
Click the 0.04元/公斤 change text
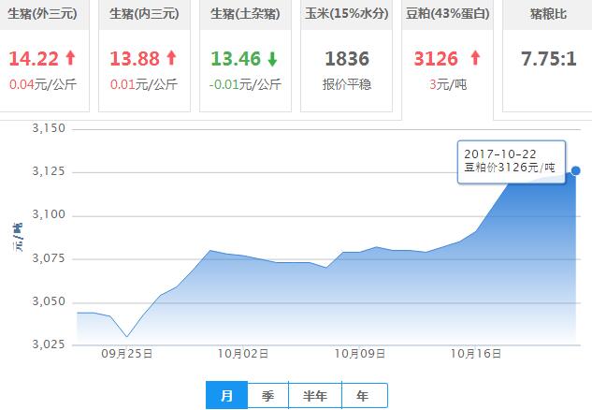tap(43, 84)
